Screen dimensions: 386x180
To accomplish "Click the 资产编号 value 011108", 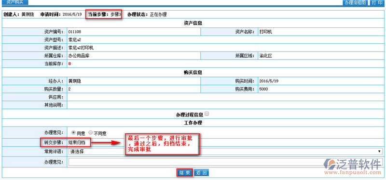I will coord(75,32).
